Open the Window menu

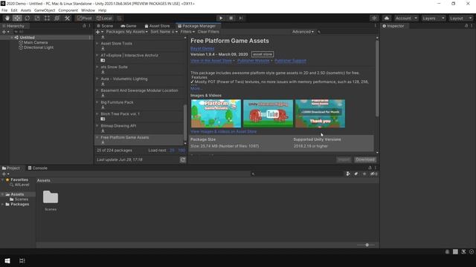pyautogui.click(x=88, y=10)
